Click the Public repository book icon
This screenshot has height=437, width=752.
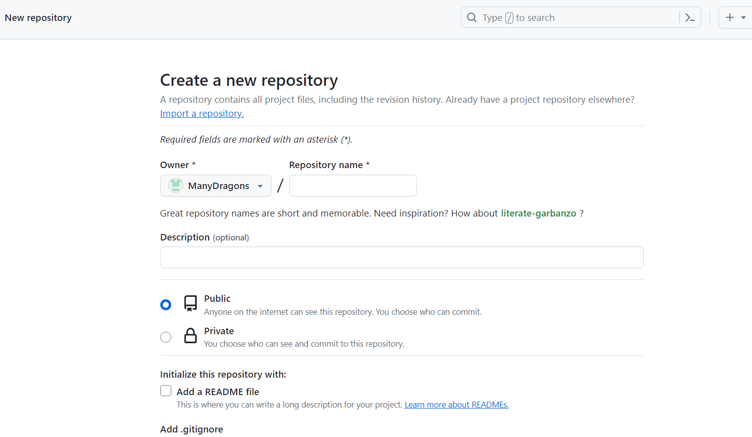pyautogui.click(x=190, y=303)
